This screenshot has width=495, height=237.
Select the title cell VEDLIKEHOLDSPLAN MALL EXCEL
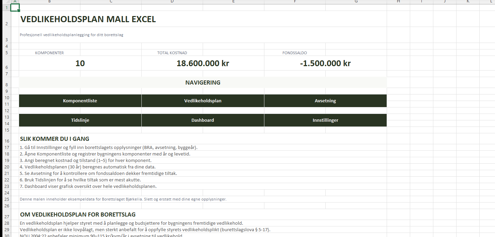(88, 19)
